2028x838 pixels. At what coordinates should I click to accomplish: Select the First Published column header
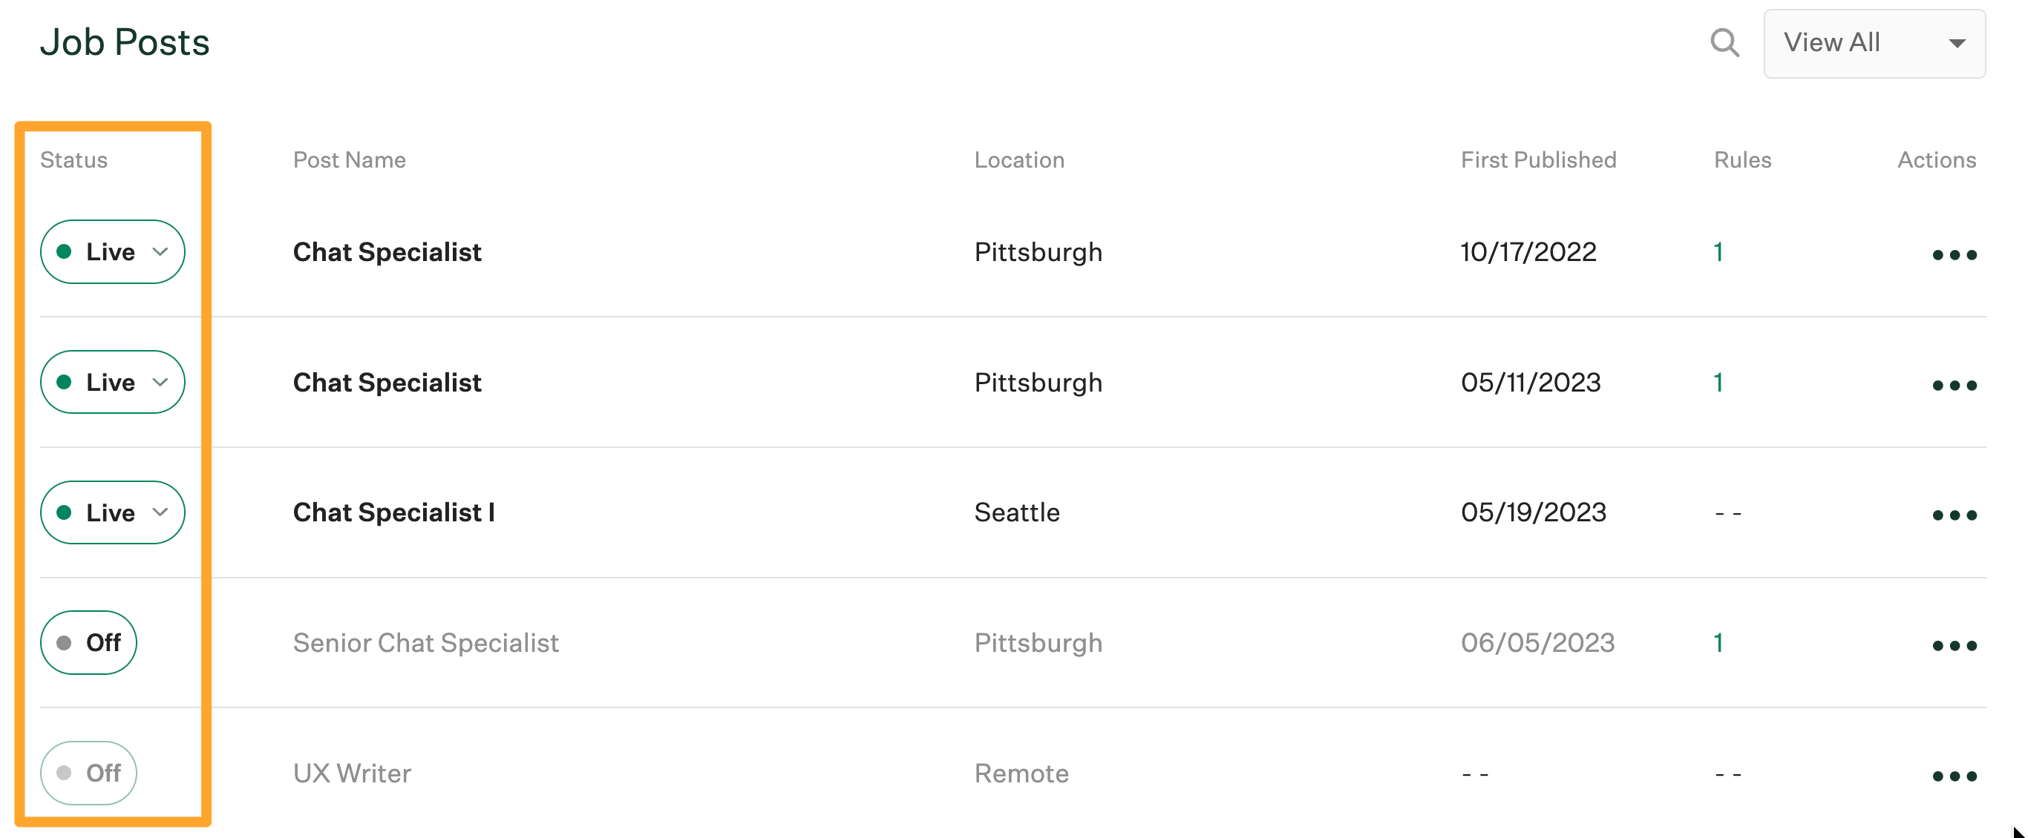1538,159
